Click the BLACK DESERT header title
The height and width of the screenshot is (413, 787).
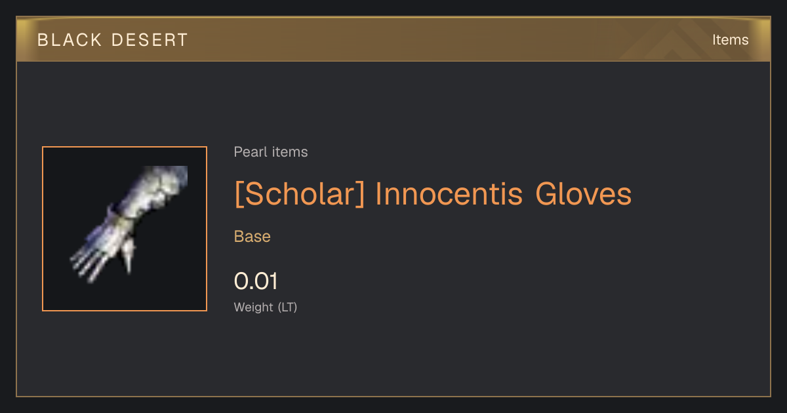pos(113,40)
